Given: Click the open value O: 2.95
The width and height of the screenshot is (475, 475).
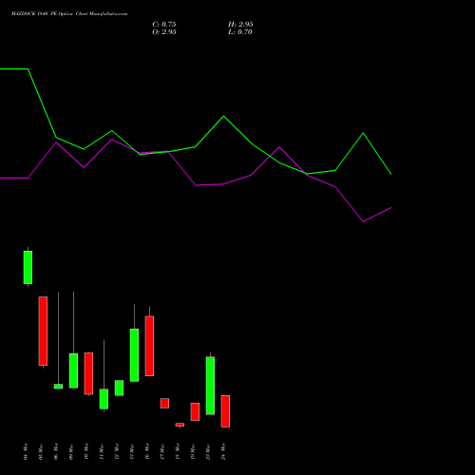Looking at the screenshot, I should click(x=164, y=32).
